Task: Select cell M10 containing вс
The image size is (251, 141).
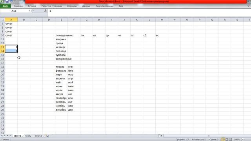Action: [162, 35]
